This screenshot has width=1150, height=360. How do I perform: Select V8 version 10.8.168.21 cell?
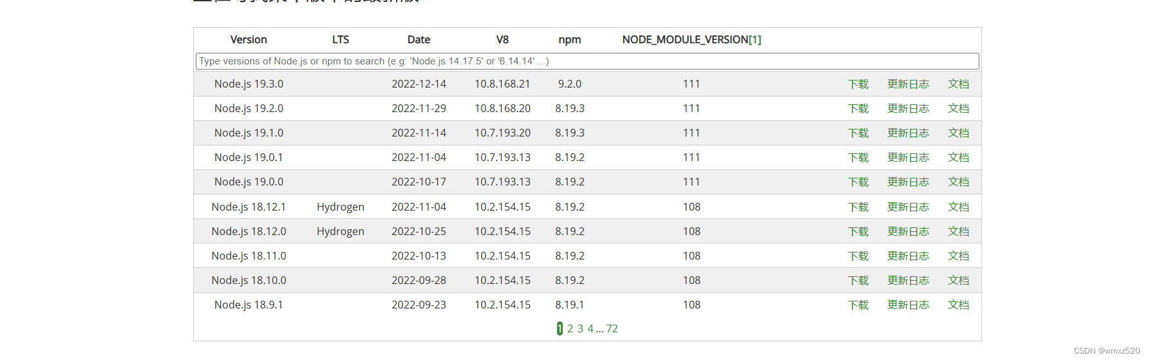click(x=502, y=84)
